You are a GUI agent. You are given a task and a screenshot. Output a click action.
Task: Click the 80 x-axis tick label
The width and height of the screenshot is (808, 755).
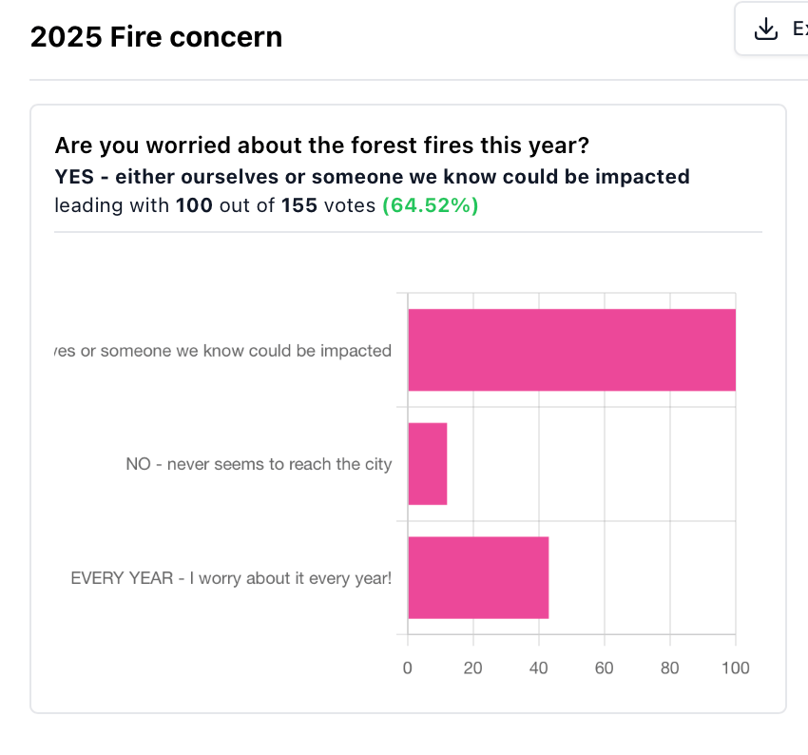670,668
